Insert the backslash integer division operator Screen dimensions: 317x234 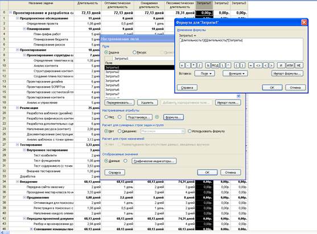[223, 65]
